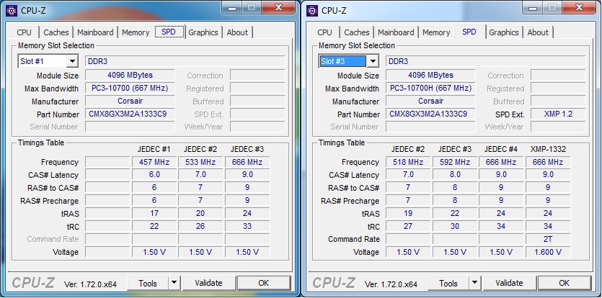Screen dimensions: 602x298
Task: Click the tRAS value 17 in left window
Action: click(x=154, y=213)
